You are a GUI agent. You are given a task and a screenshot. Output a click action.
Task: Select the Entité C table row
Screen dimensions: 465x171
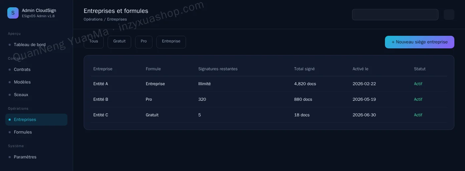tap(269, 115)
